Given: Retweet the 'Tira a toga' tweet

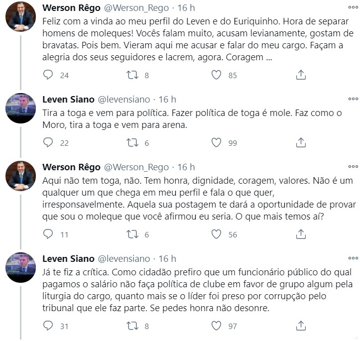Looking at the screenshot, I should point(131,142).
